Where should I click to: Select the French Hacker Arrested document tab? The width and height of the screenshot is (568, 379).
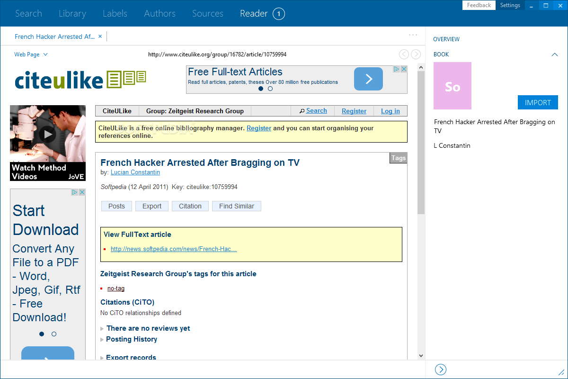click(x=54, y=36)
